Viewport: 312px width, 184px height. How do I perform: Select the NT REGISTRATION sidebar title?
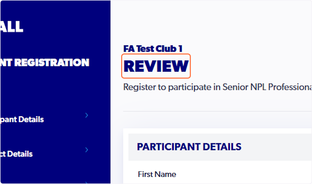tap(44, 62)
